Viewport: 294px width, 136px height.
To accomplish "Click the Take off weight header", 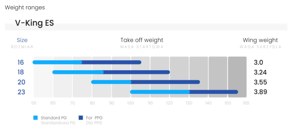I will pyautogui.click(x=142, y=40).
